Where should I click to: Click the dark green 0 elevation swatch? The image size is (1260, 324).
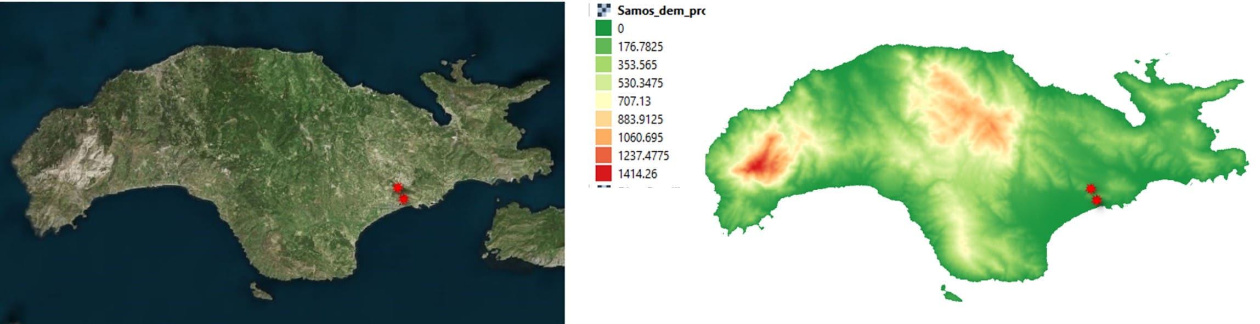tap(603, 29)
